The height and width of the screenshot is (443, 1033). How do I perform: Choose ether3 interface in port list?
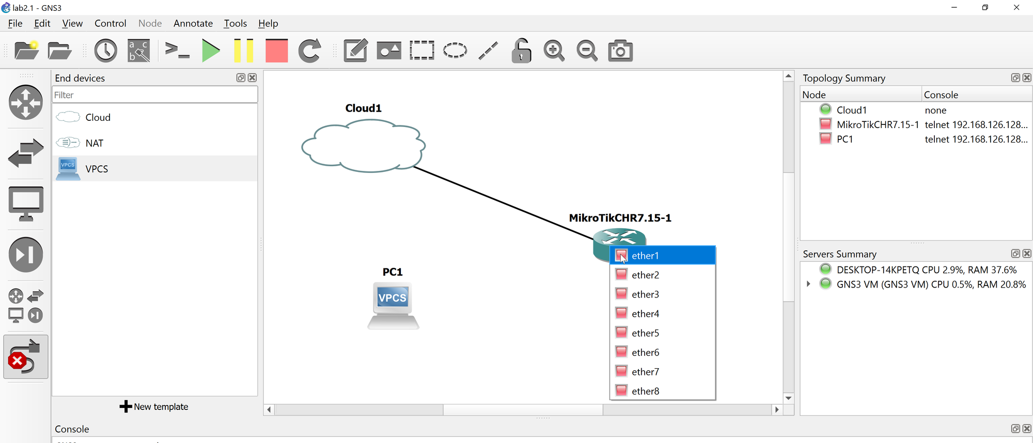click(663, 294)
